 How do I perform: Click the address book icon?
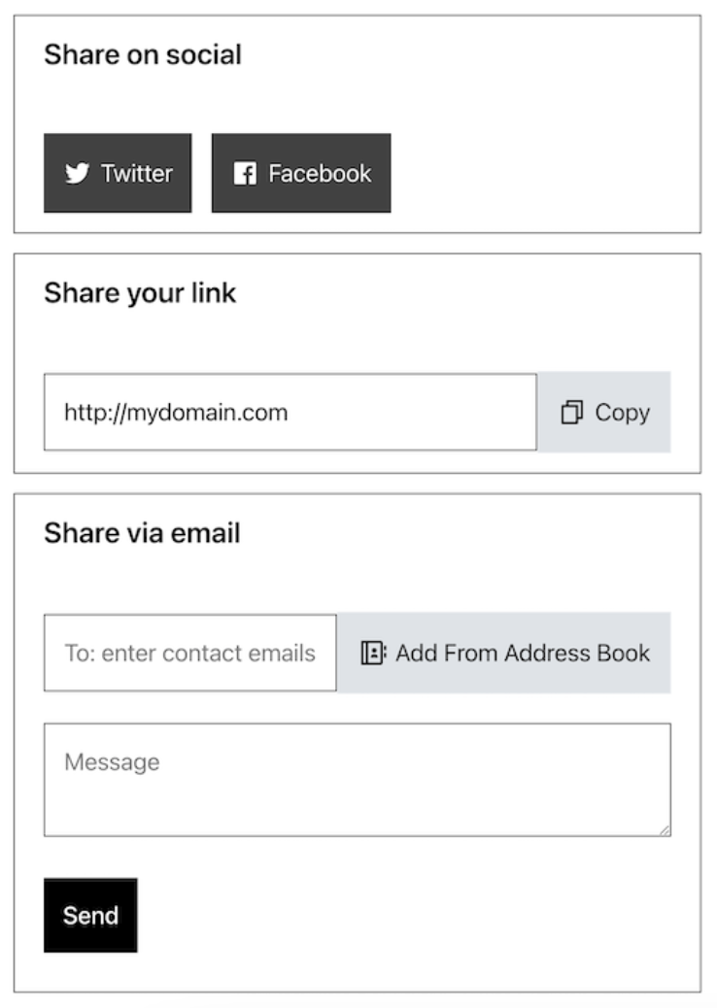coord(374,653)
